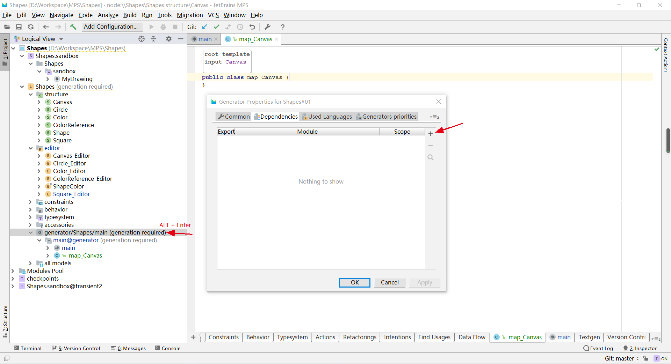Click the Add dependency plus icon in dialog
671x364 pixels.
[x=431, y=133]
